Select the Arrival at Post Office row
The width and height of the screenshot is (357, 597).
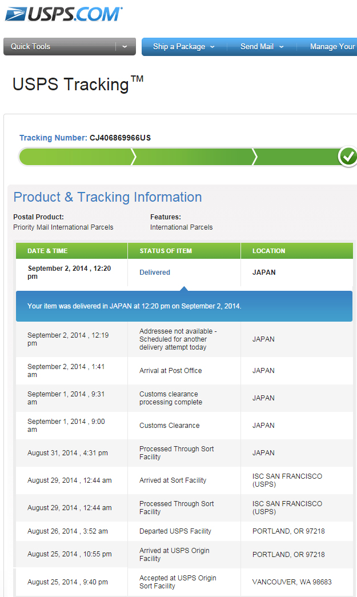[184, 370]
